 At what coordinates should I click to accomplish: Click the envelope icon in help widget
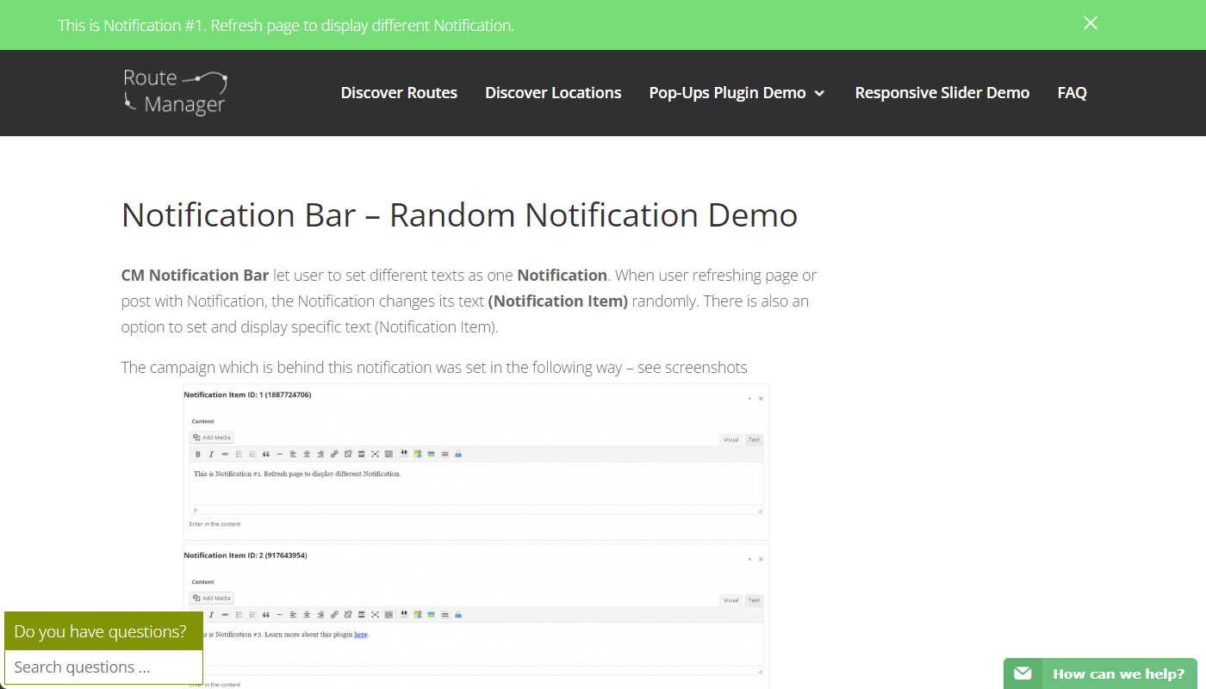click(1023, 673)
